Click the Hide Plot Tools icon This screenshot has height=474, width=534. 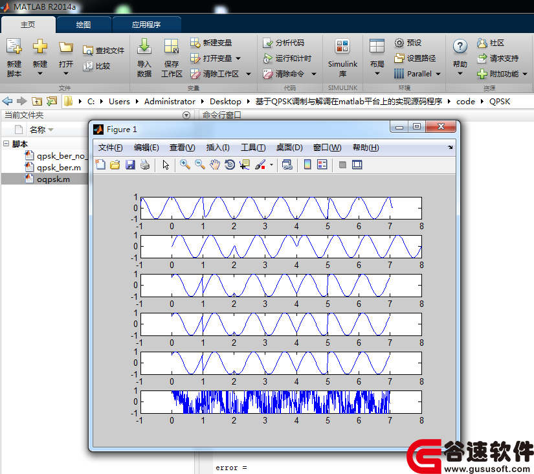click(342, 165)
